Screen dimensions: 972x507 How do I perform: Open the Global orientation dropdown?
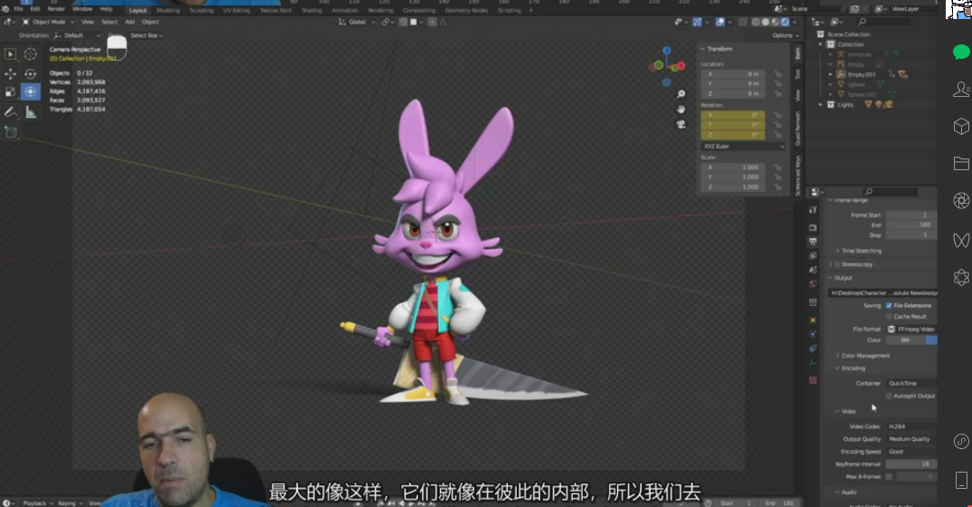(357, 22)
